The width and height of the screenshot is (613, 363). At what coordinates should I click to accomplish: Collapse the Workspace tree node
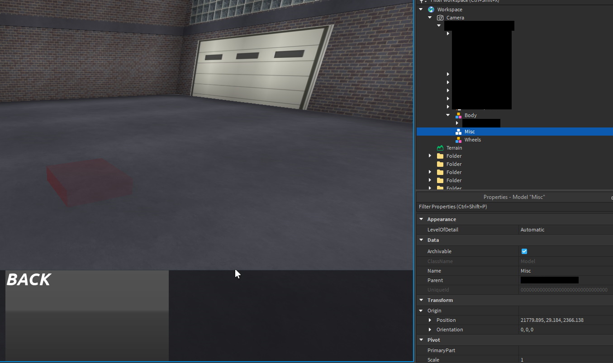421,9
